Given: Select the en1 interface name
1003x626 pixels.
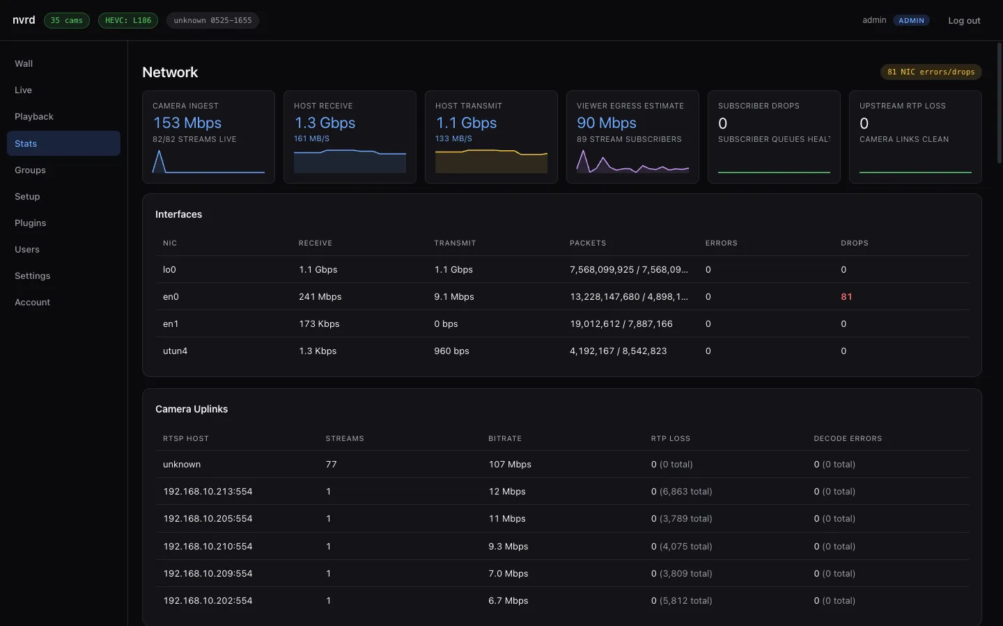Looking at the screenshot, I should 171,323.
